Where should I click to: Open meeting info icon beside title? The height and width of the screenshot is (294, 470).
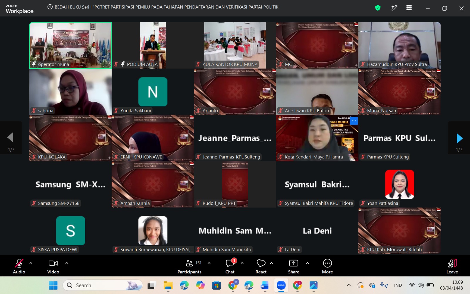[50, 7]
